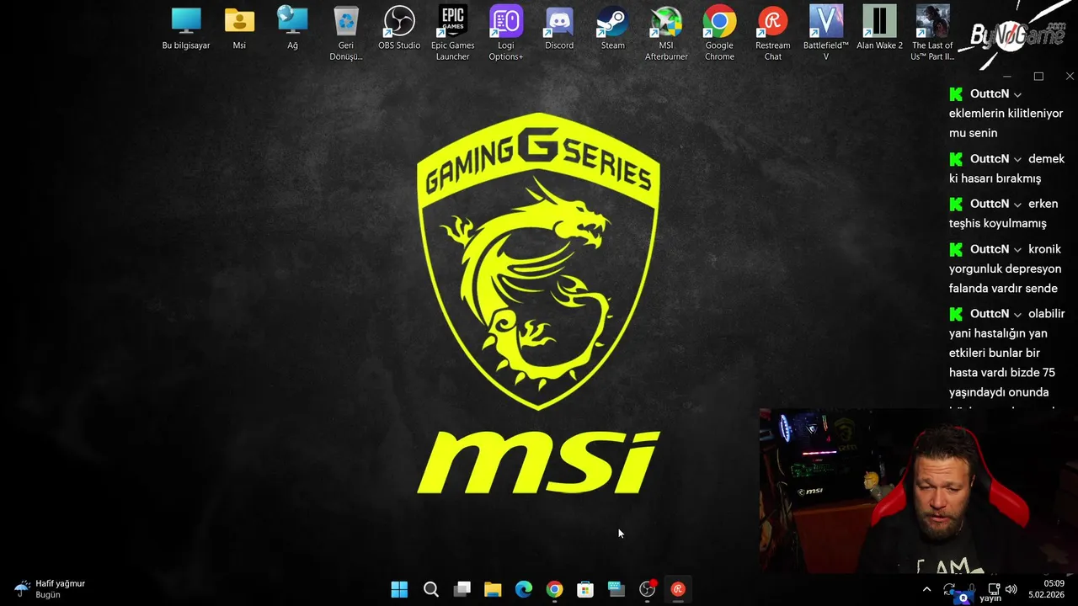This screenshot has height=606, width=1078.
Task: Click Kick badge on 'demek ki' message
Action: coord(956,159)
